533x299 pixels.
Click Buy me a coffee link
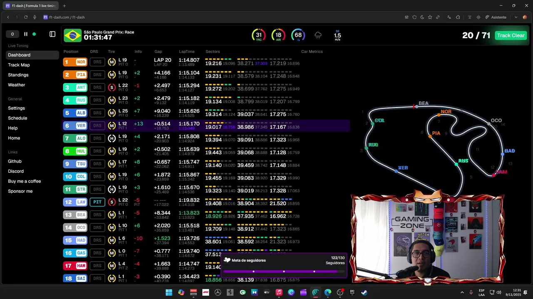[x=25, y=181]
